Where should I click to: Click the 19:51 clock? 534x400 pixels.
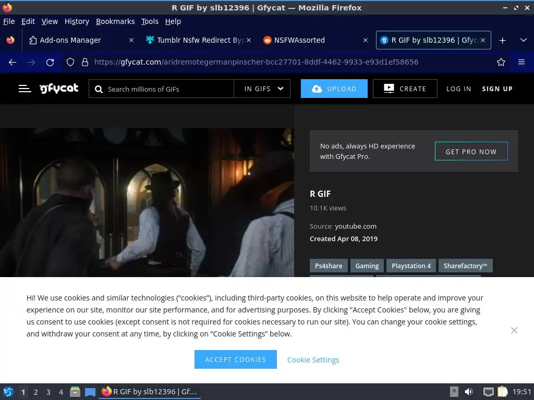(x=521, y=392)
